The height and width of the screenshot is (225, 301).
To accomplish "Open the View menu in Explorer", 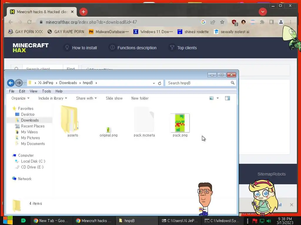I will (x=34, y=91).
